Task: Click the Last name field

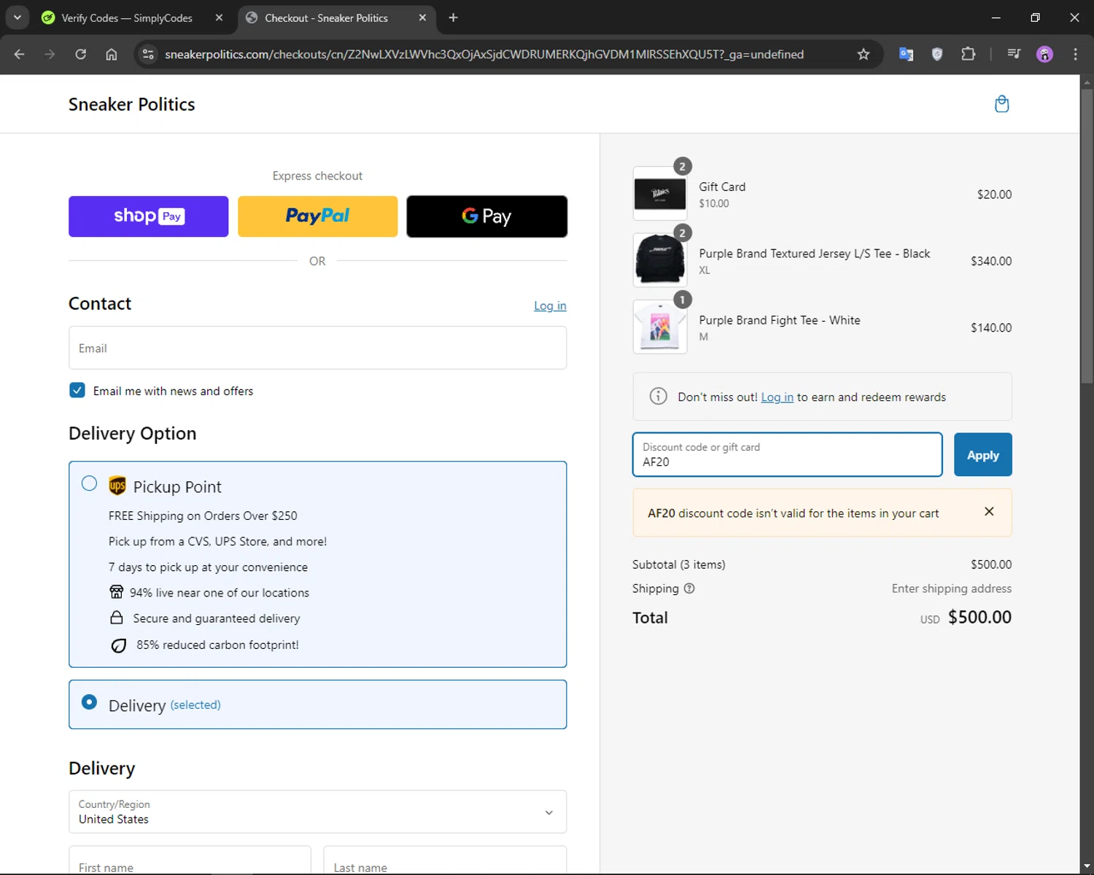Action: 445,860
